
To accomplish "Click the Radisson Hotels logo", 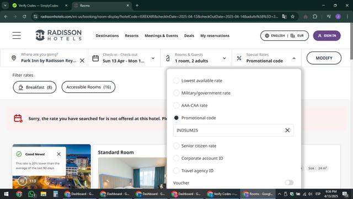I will point(58,35).
